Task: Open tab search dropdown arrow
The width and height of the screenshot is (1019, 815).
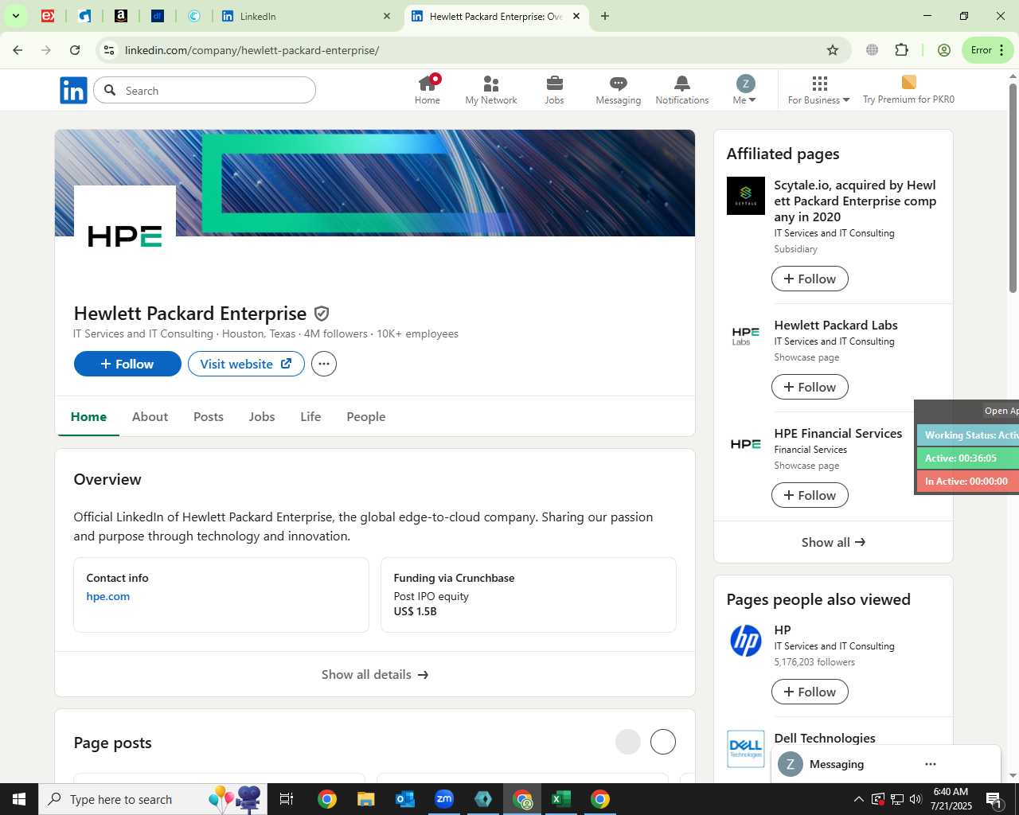Action: pos(15,16)
